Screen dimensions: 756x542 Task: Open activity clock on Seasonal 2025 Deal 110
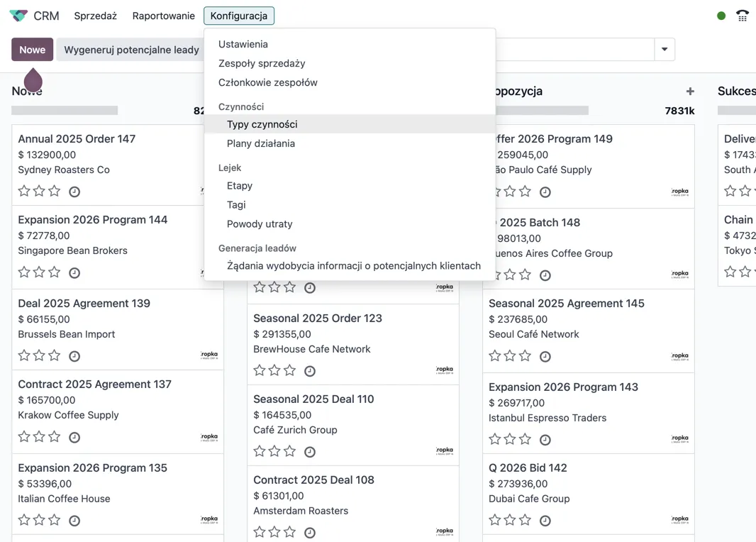309,453
